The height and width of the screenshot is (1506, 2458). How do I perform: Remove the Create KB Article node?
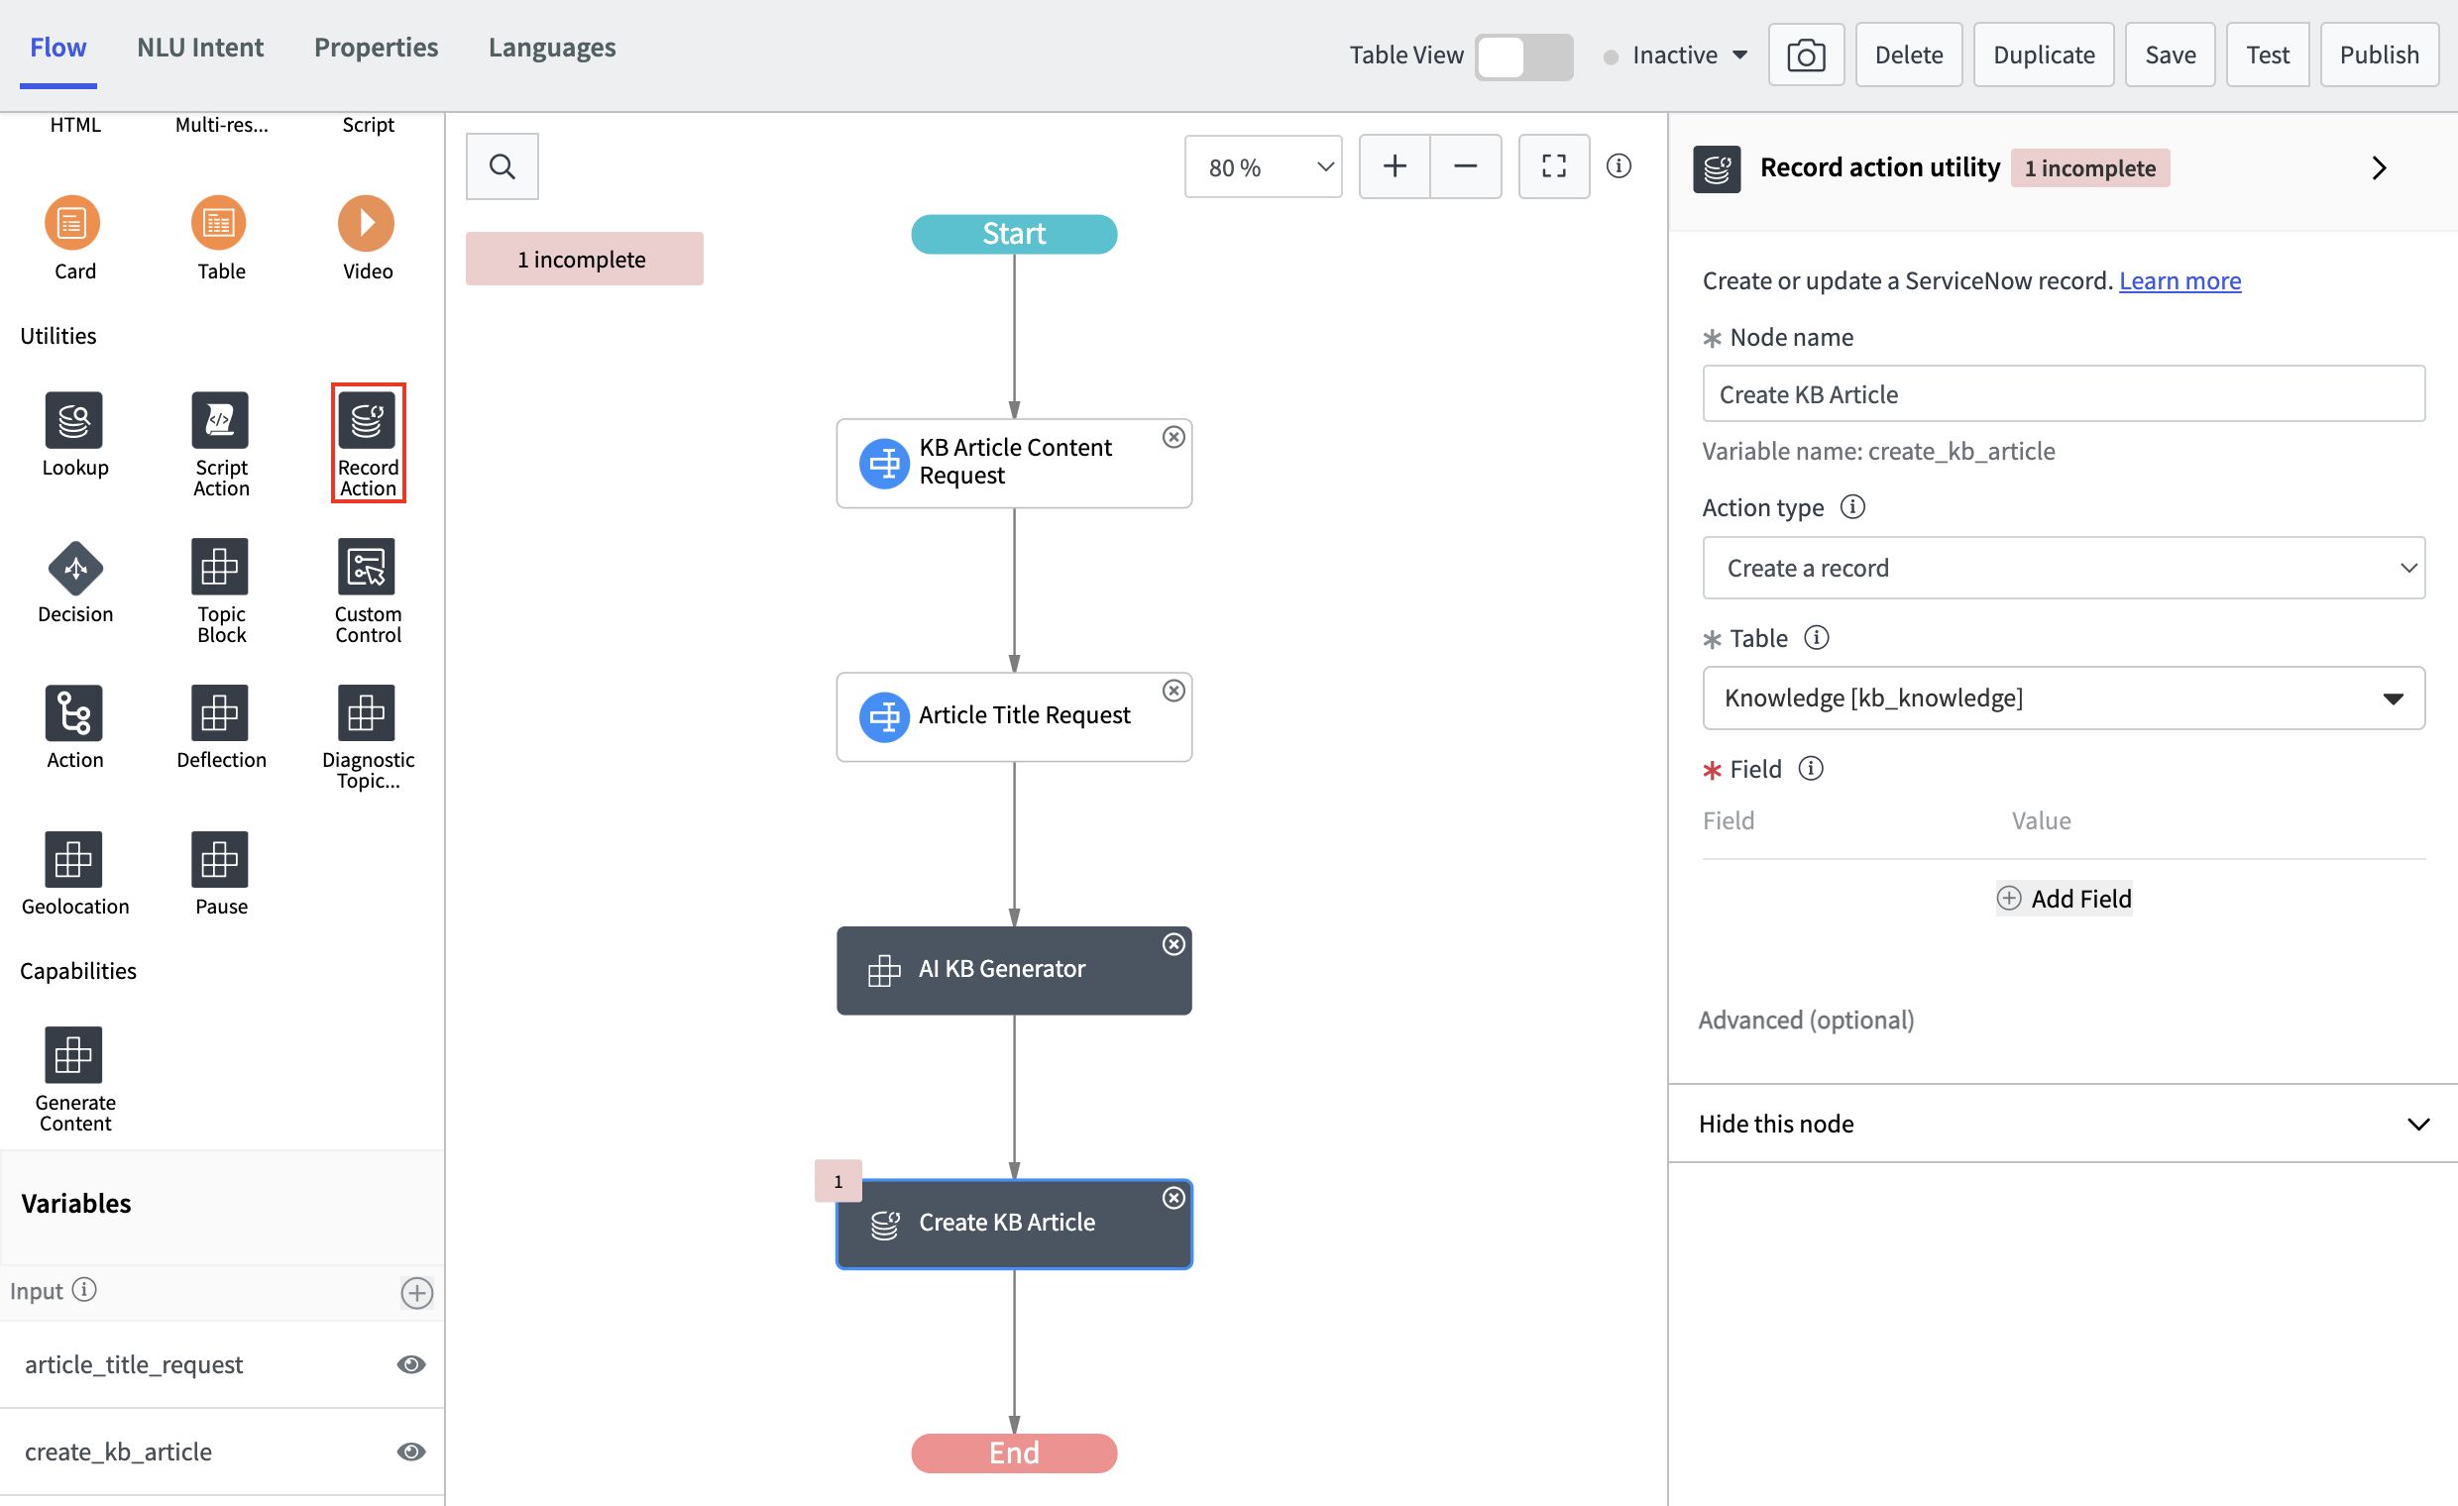point(1174,1197)
